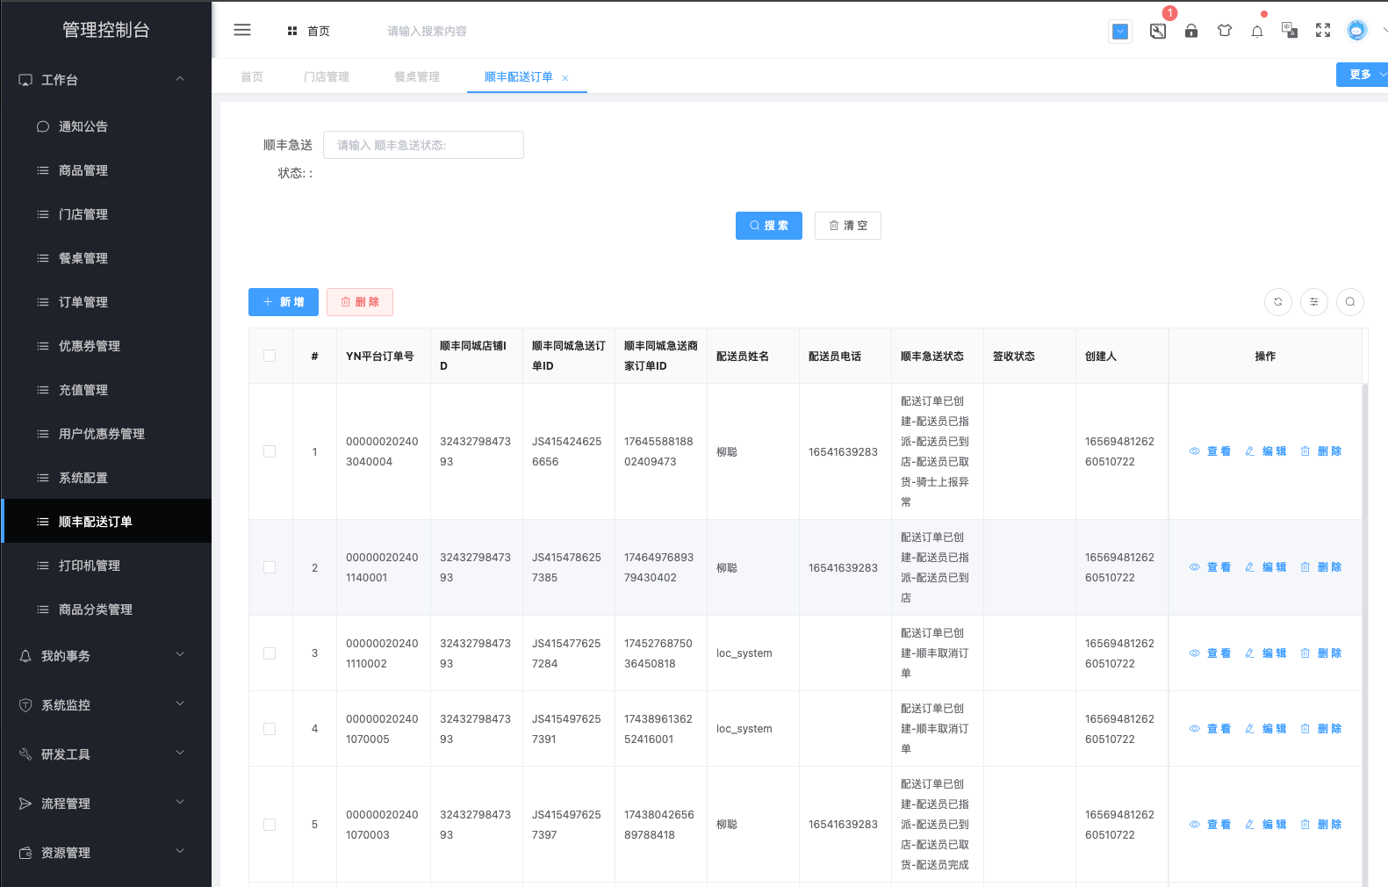This screenshot has width=1388, height=887.
Task: Open 充值管理 in the sidebar
Action: [106, 390]
